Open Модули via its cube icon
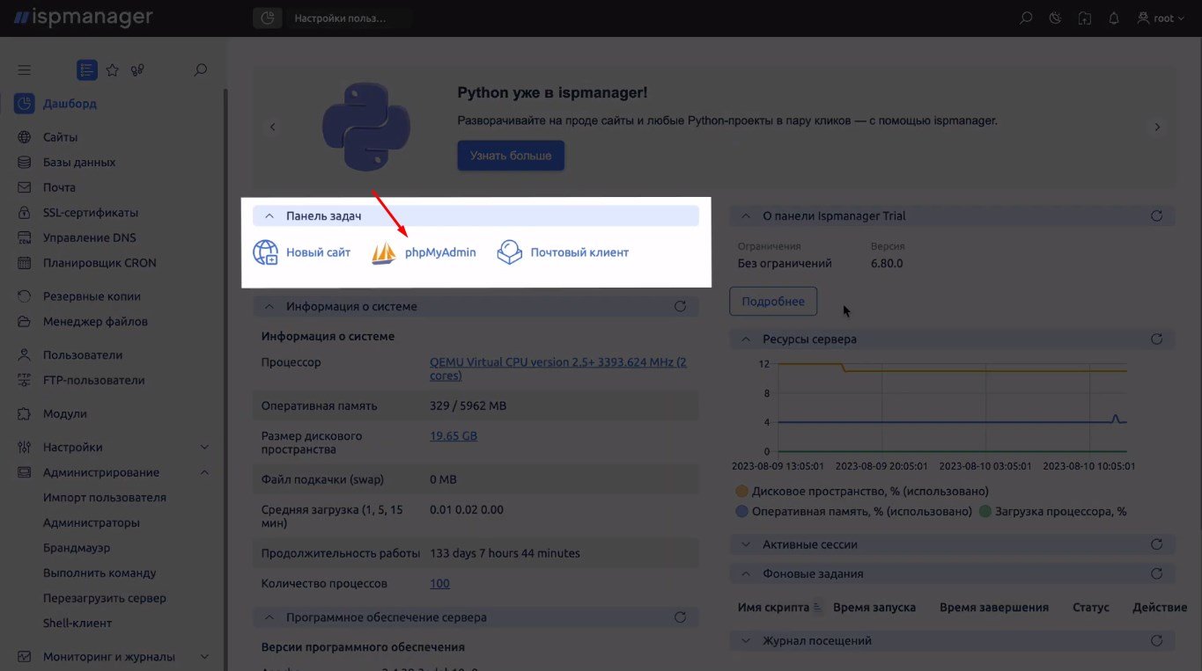Viewport: 1202px width, 671px height. pyautogui.click(x=25, y=414)
